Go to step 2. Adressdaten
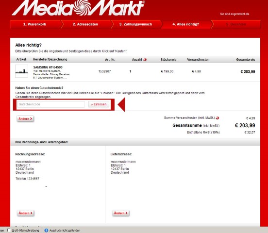 click(x=85, y=24)
